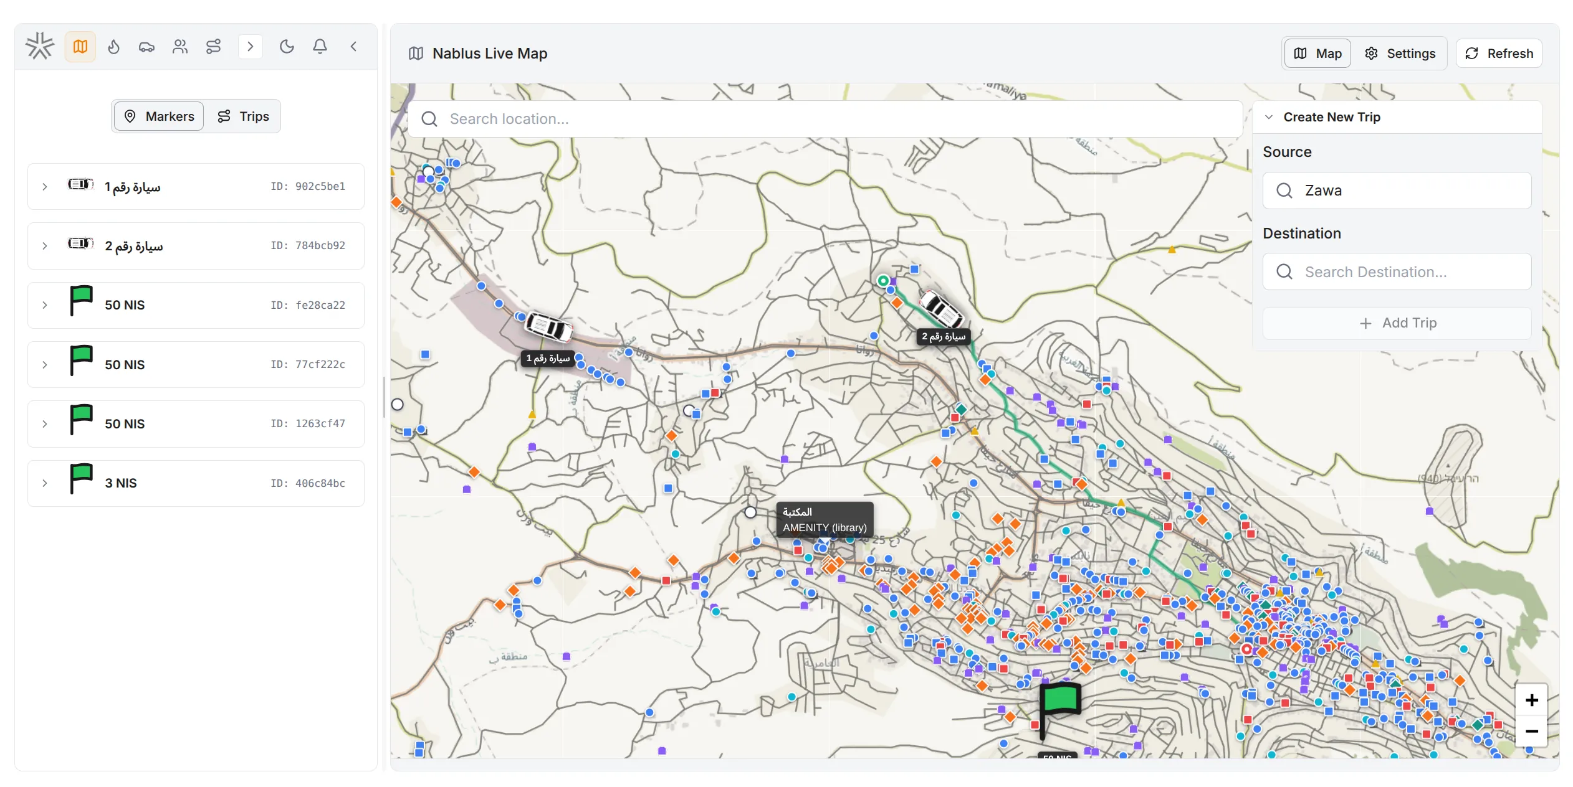Click the sidebar resize handle
1573x787 pixels.
coord(384,397)
